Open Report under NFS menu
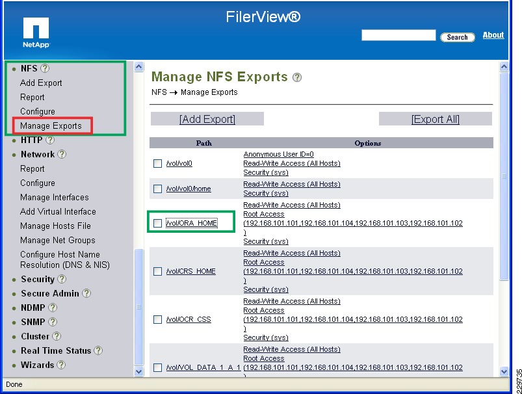Screen dimensions: 522x394 point(33,97)
